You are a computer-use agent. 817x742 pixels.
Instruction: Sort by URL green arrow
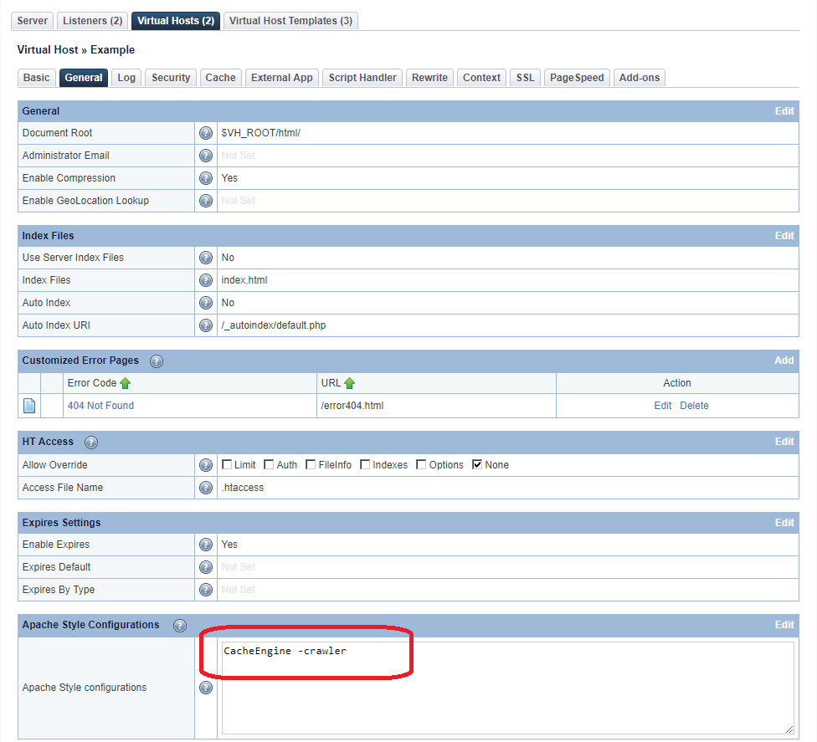349,383
